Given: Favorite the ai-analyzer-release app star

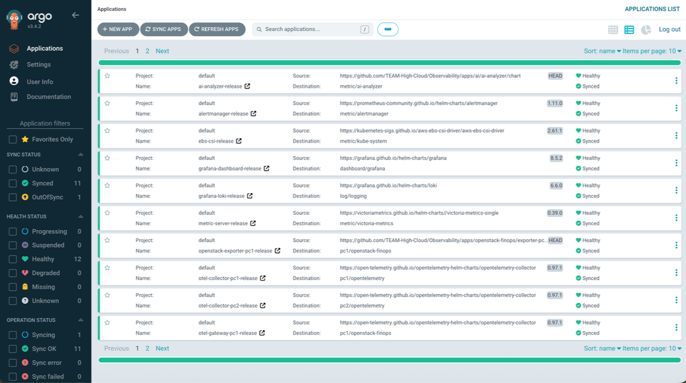Looking at the screenshot, I should 107,76.
